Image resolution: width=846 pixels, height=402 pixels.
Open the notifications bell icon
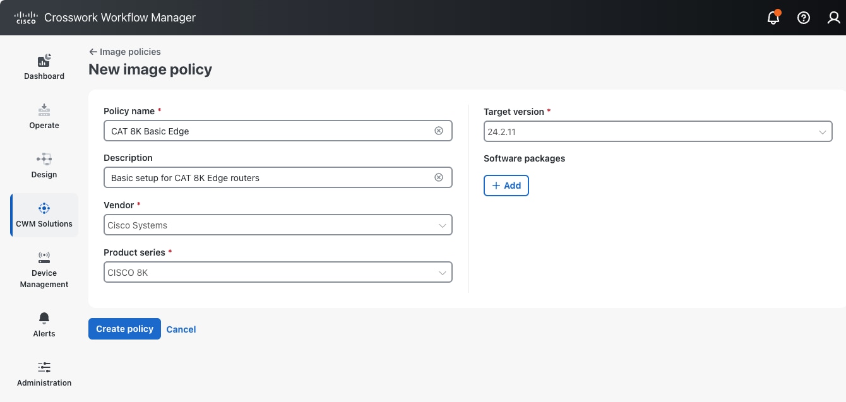pyautogui.click(x=773, y=18)
